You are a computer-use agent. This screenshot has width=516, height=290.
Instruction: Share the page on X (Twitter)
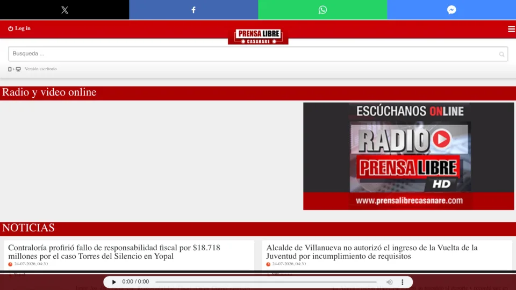(x=64, y=10)
